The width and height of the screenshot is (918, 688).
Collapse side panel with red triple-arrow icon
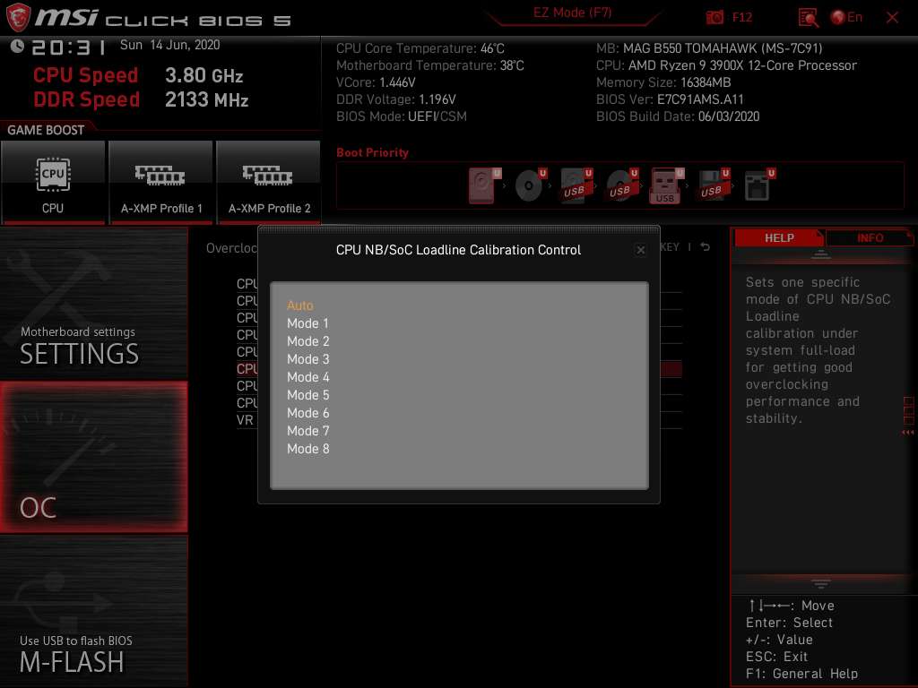tap(907, 433)
